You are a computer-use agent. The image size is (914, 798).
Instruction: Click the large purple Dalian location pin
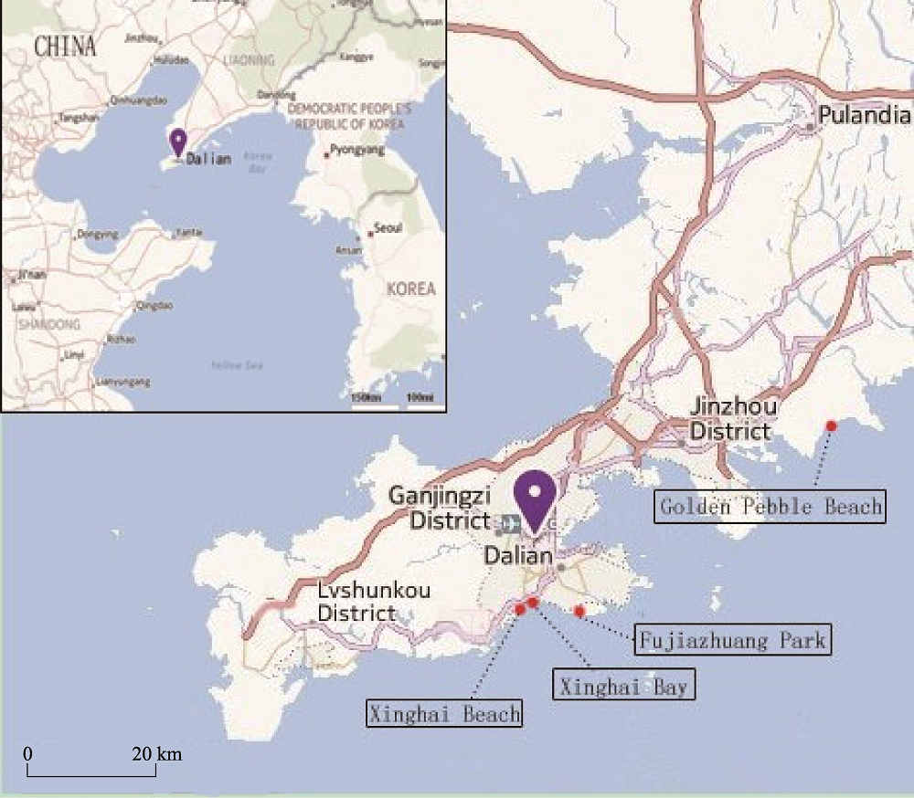point(535,501)
